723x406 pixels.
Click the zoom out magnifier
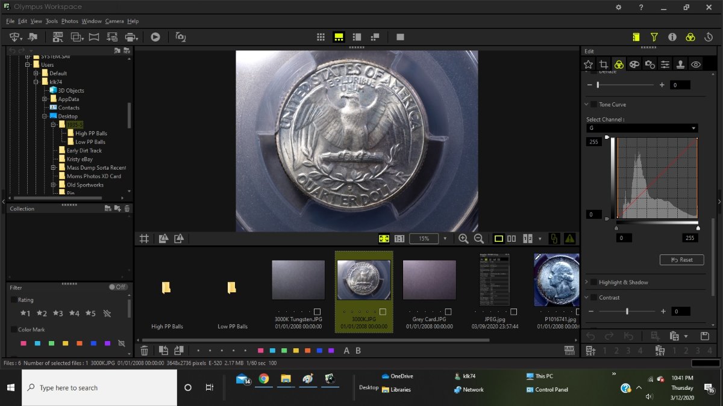coord(479,238)
